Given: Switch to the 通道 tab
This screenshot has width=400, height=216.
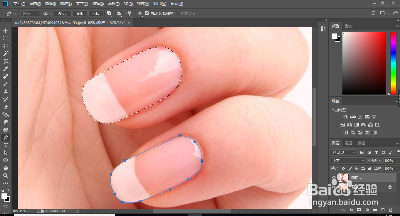Looking at the screenshot, I should coord(348,143).
